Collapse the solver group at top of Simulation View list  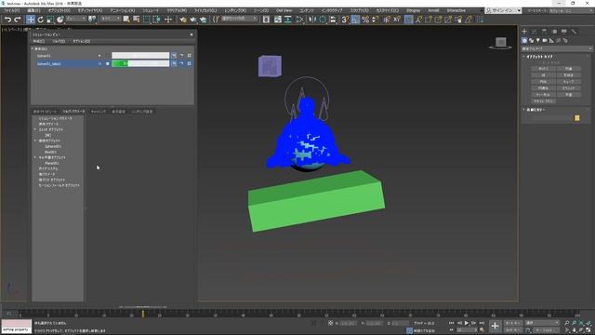(x=33, y=48)
